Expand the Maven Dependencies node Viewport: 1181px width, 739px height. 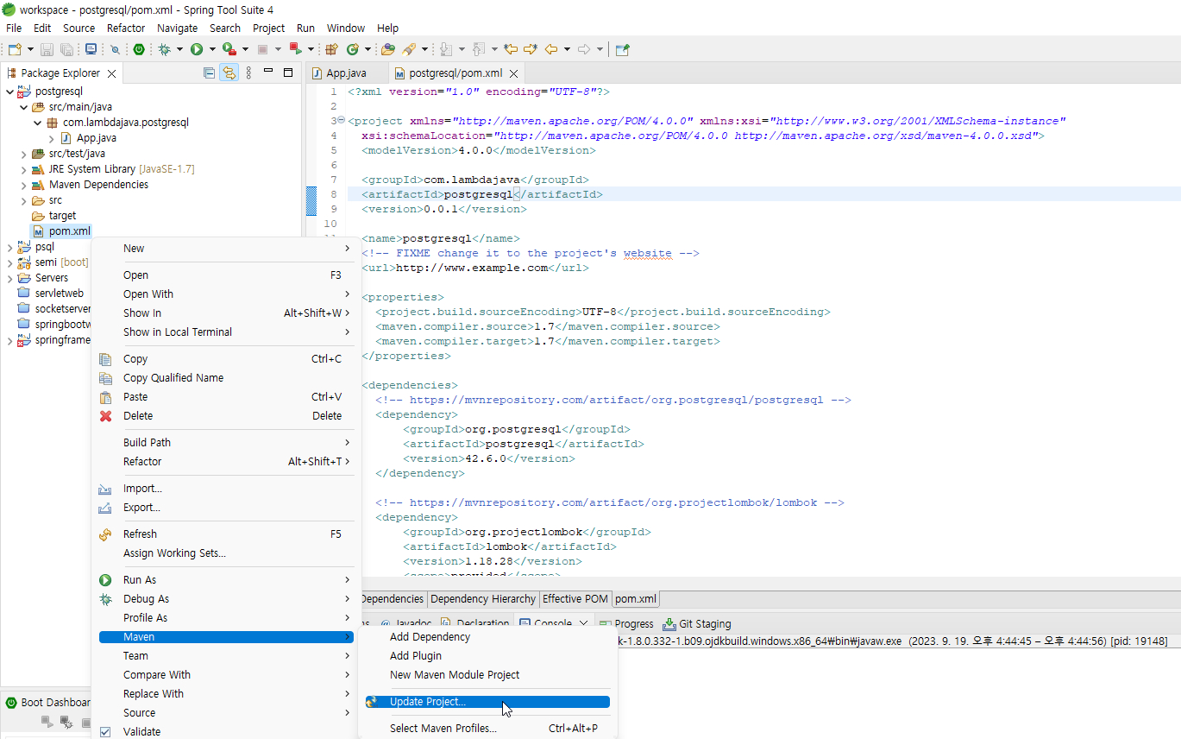coord(24,185)
